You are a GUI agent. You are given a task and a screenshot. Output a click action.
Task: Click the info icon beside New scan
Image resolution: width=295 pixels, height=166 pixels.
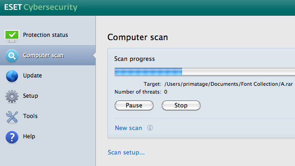[x=150, y=128]
